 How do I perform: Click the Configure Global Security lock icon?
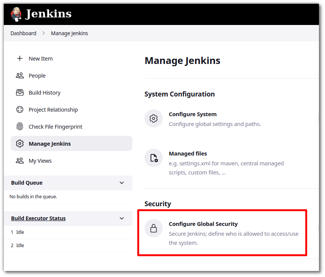point(154,229)
